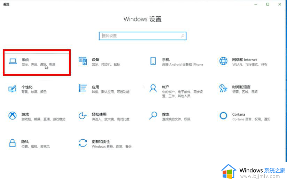
Task: Click the Cortana title text
Action: pyautogui.click(x=239, y=114)
